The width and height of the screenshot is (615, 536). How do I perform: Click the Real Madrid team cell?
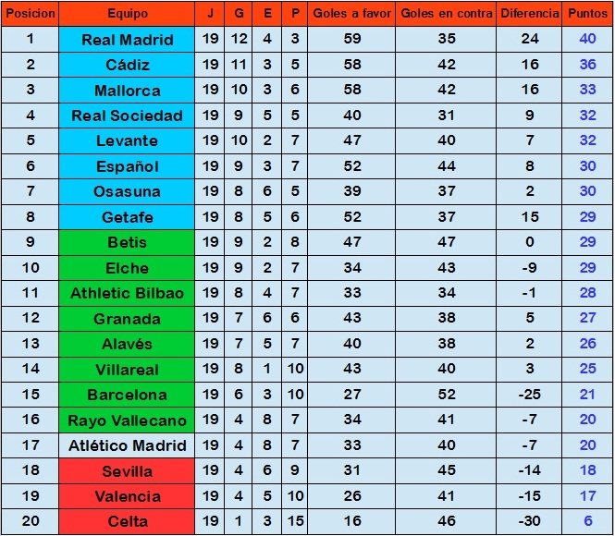pos(127,39)
